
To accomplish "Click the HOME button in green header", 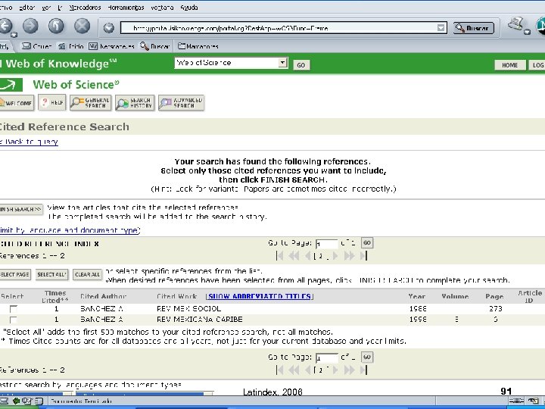I will click(x=509, y=65).
